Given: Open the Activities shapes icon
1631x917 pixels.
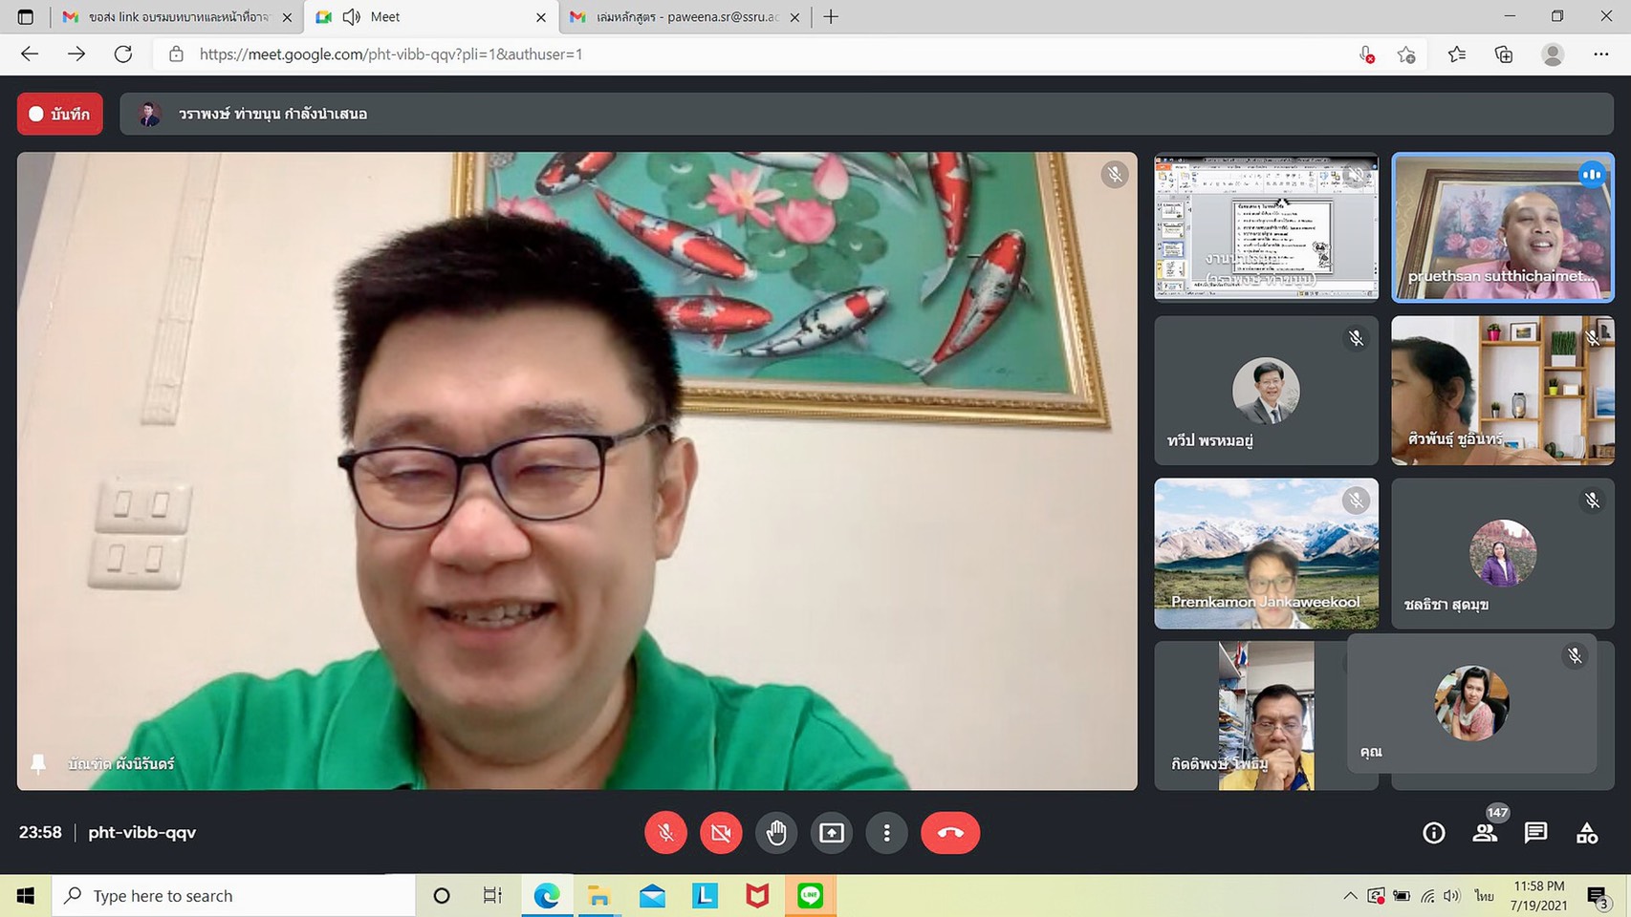Looking at the screenshot, I should tap(1587, 833).
